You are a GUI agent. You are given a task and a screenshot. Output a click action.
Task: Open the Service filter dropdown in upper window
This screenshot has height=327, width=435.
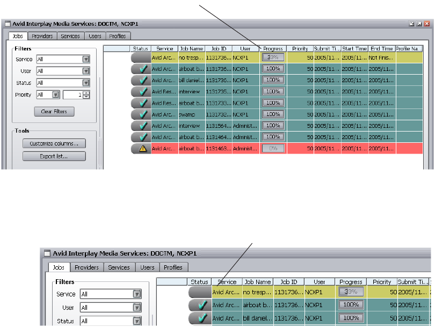[x=86, y=59]
